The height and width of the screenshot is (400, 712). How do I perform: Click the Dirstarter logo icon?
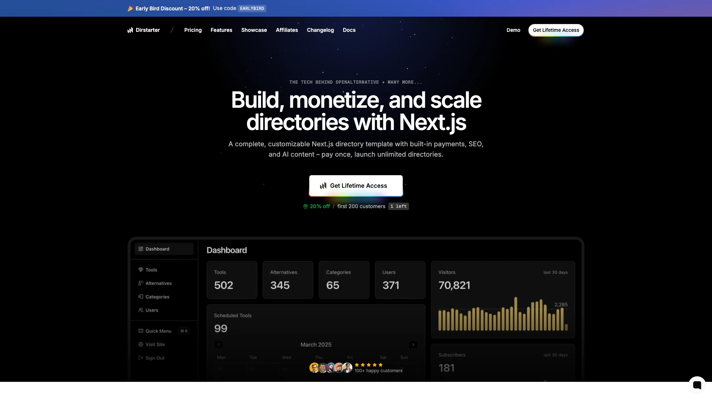[x=130, y=30]
